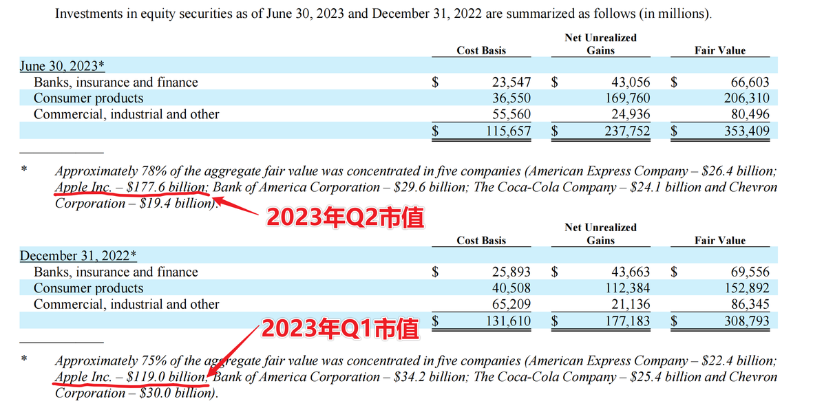Click the June 30, 2023* heading
Screen dimensions: 813x410
(x=62, y=66)
